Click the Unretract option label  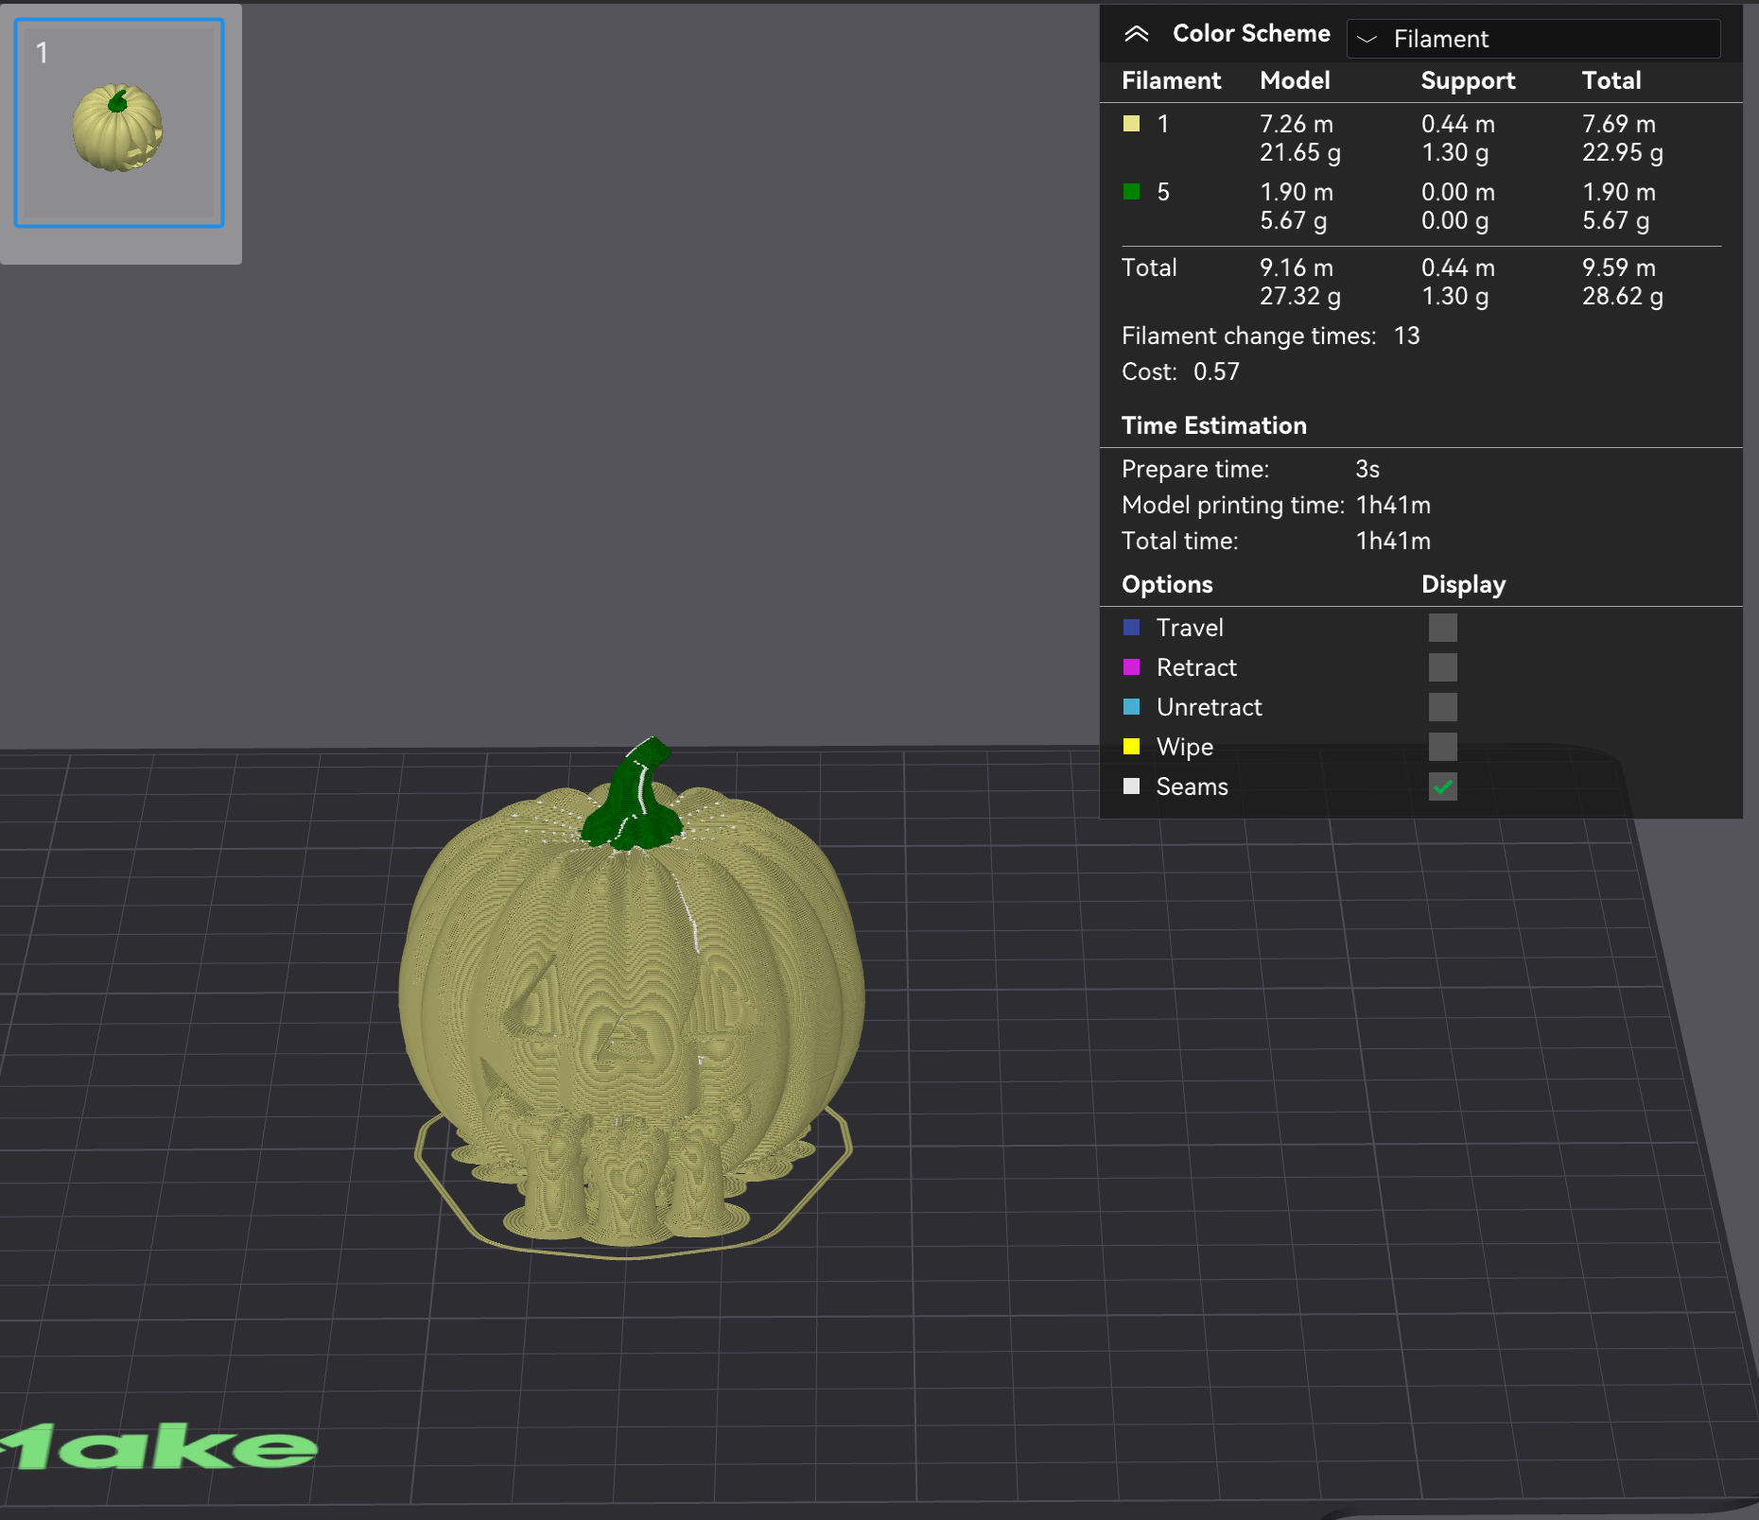coord(1209,707)
